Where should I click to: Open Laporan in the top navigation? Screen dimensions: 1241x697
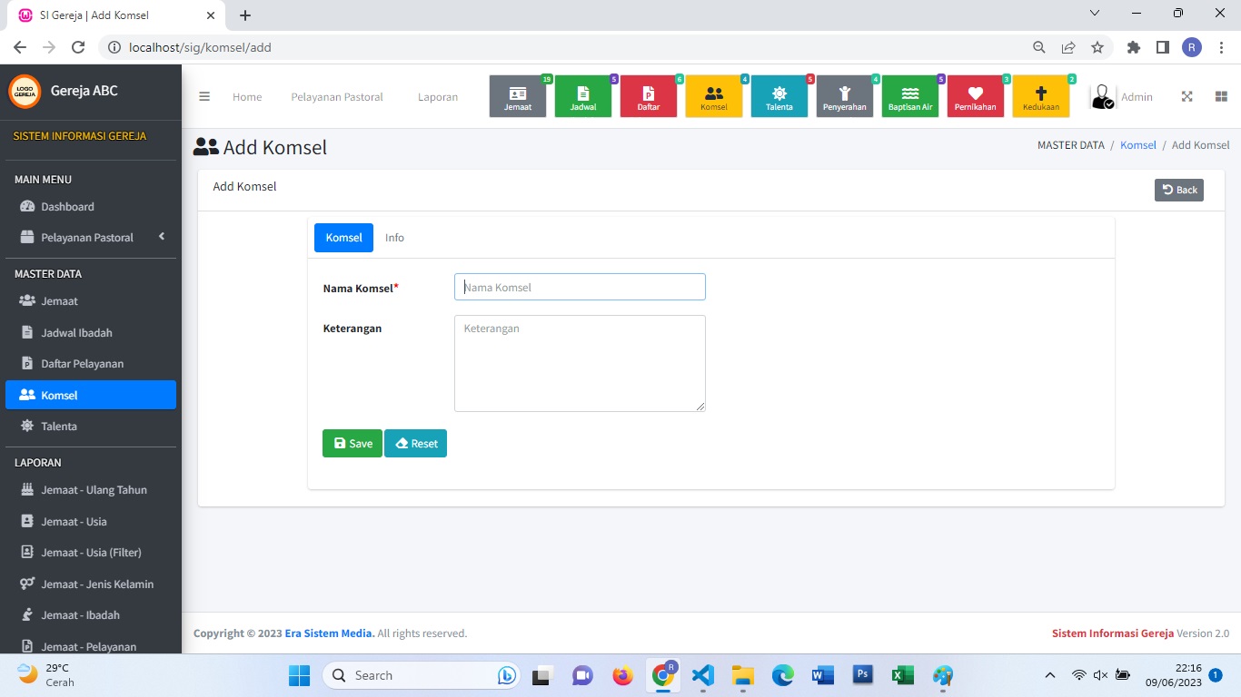click(438, 97)
